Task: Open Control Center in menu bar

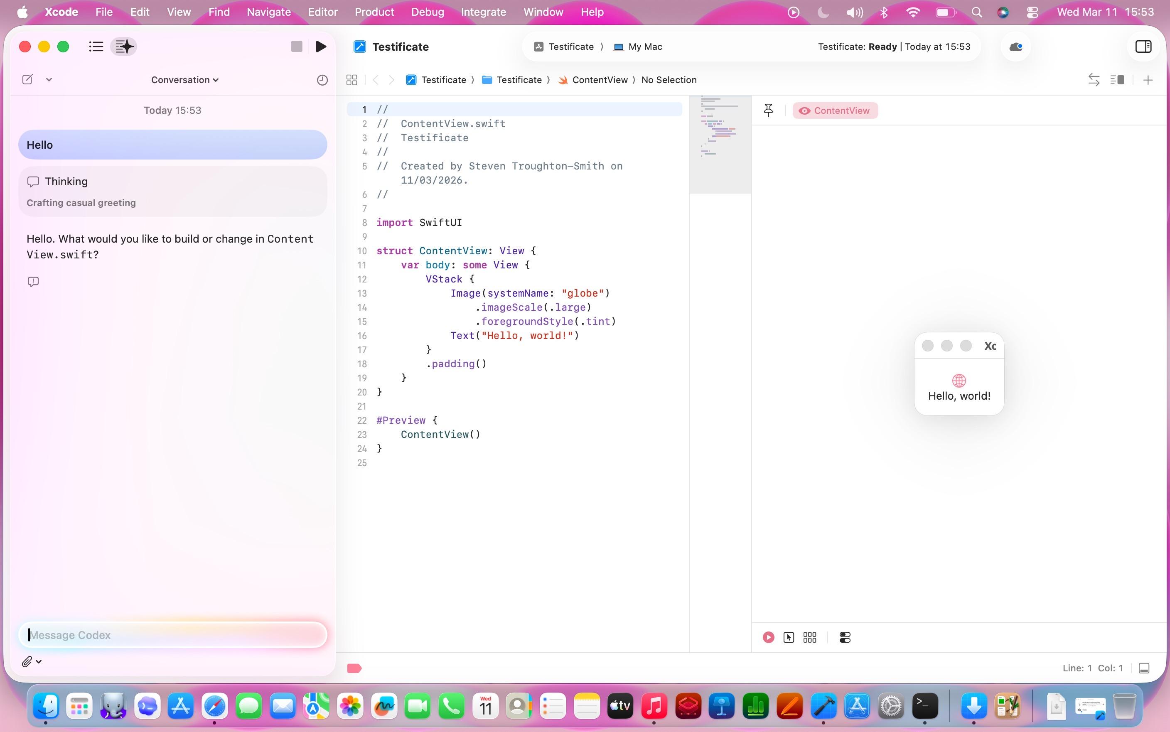Action: click(x=1032, y=12)
